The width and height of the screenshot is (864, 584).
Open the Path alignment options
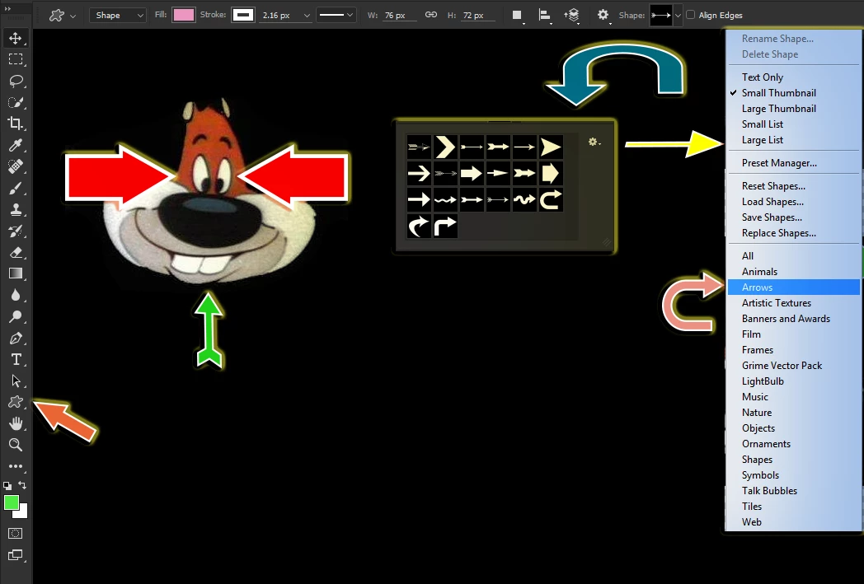click(x=544, y=16)
